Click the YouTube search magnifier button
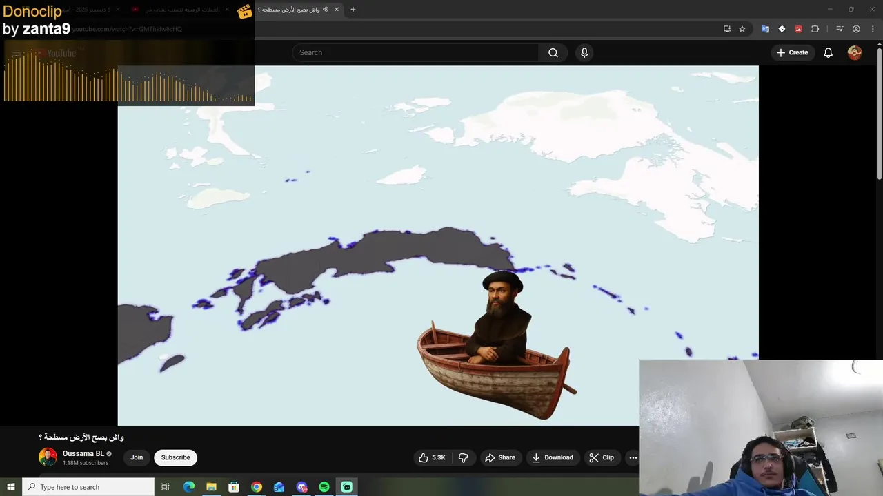This screenshot has height=496, width=883. [553, 52]
